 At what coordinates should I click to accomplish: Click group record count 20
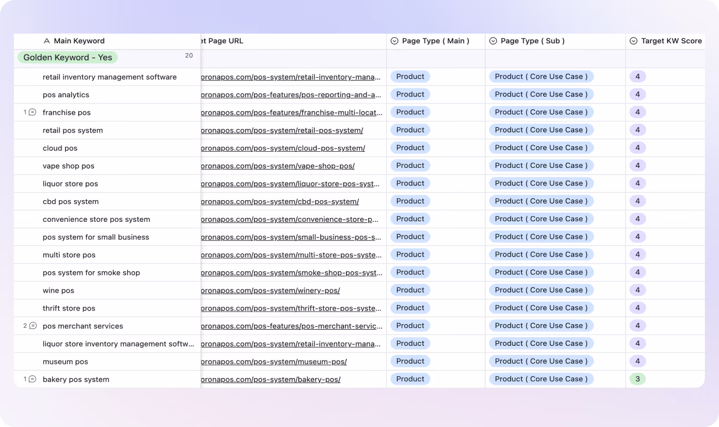189,55
